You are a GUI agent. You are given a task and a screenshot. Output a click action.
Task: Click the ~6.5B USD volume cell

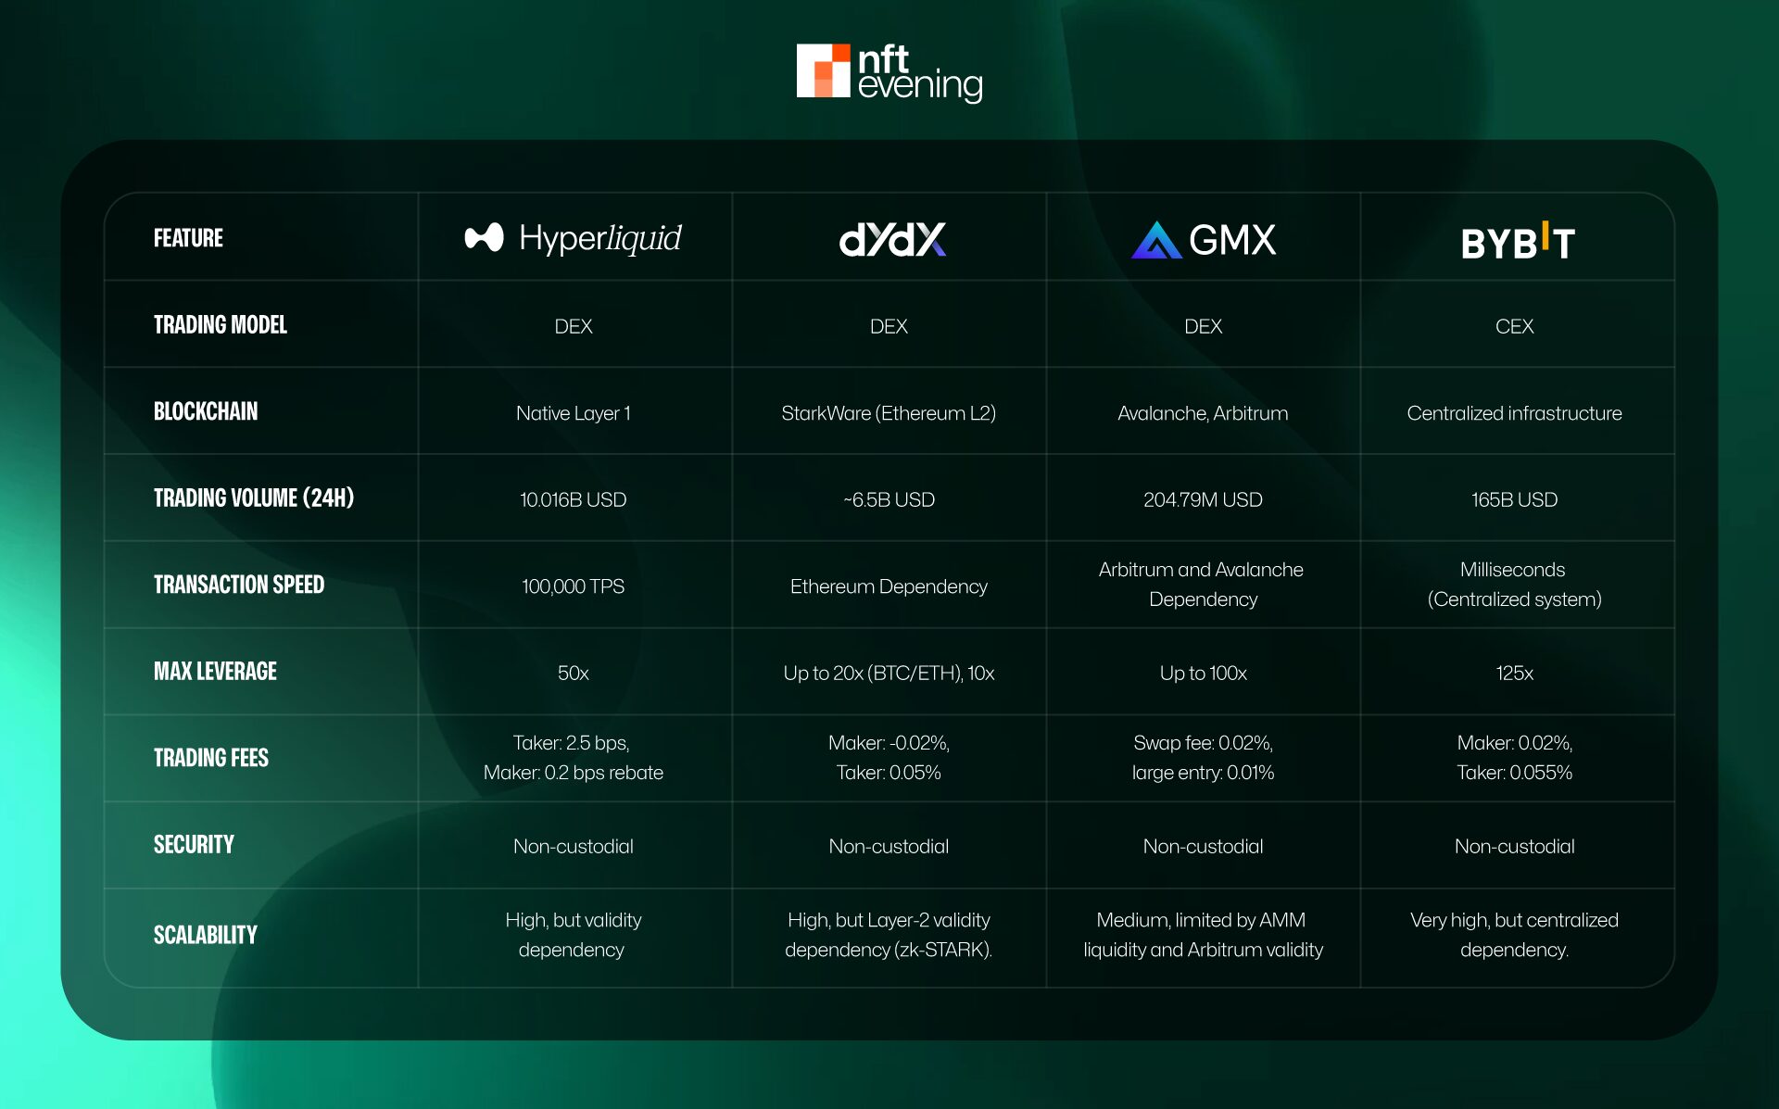(x=889, y=499)
